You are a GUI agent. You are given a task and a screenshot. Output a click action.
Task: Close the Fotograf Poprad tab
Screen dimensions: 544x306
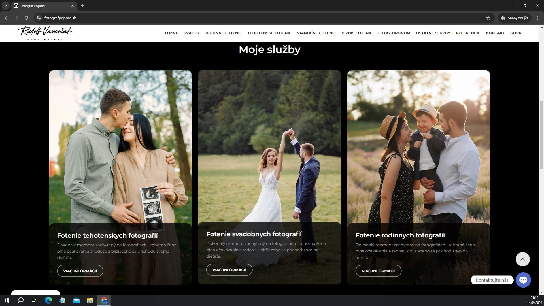tap(73, 6)
